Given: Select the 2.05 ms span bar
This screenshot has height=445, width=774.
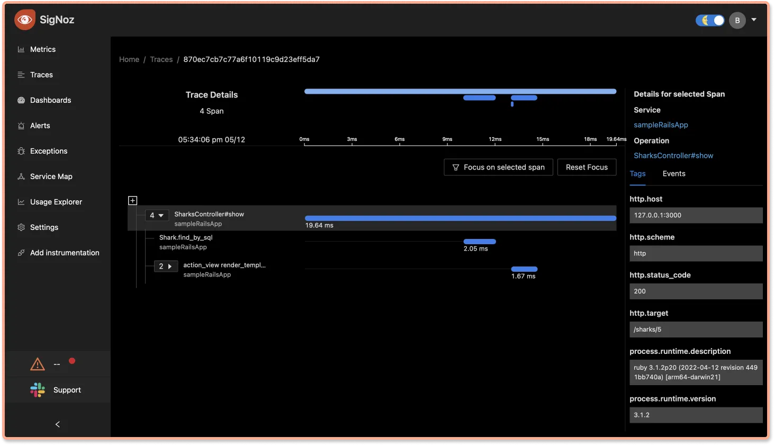Looking at the screenshot, I should [480, 242].
